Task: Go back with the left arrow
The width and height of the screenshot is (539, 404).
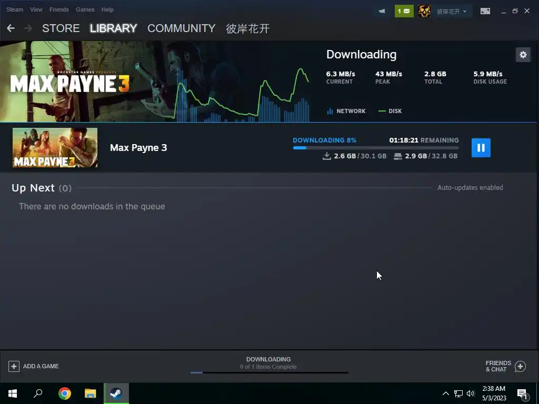Action: coord(11,28)
